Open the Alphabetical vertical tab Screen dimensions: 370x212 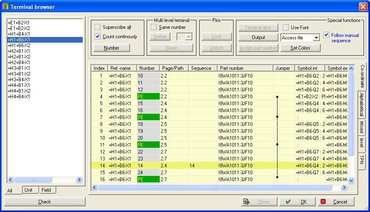pos(361,104)
